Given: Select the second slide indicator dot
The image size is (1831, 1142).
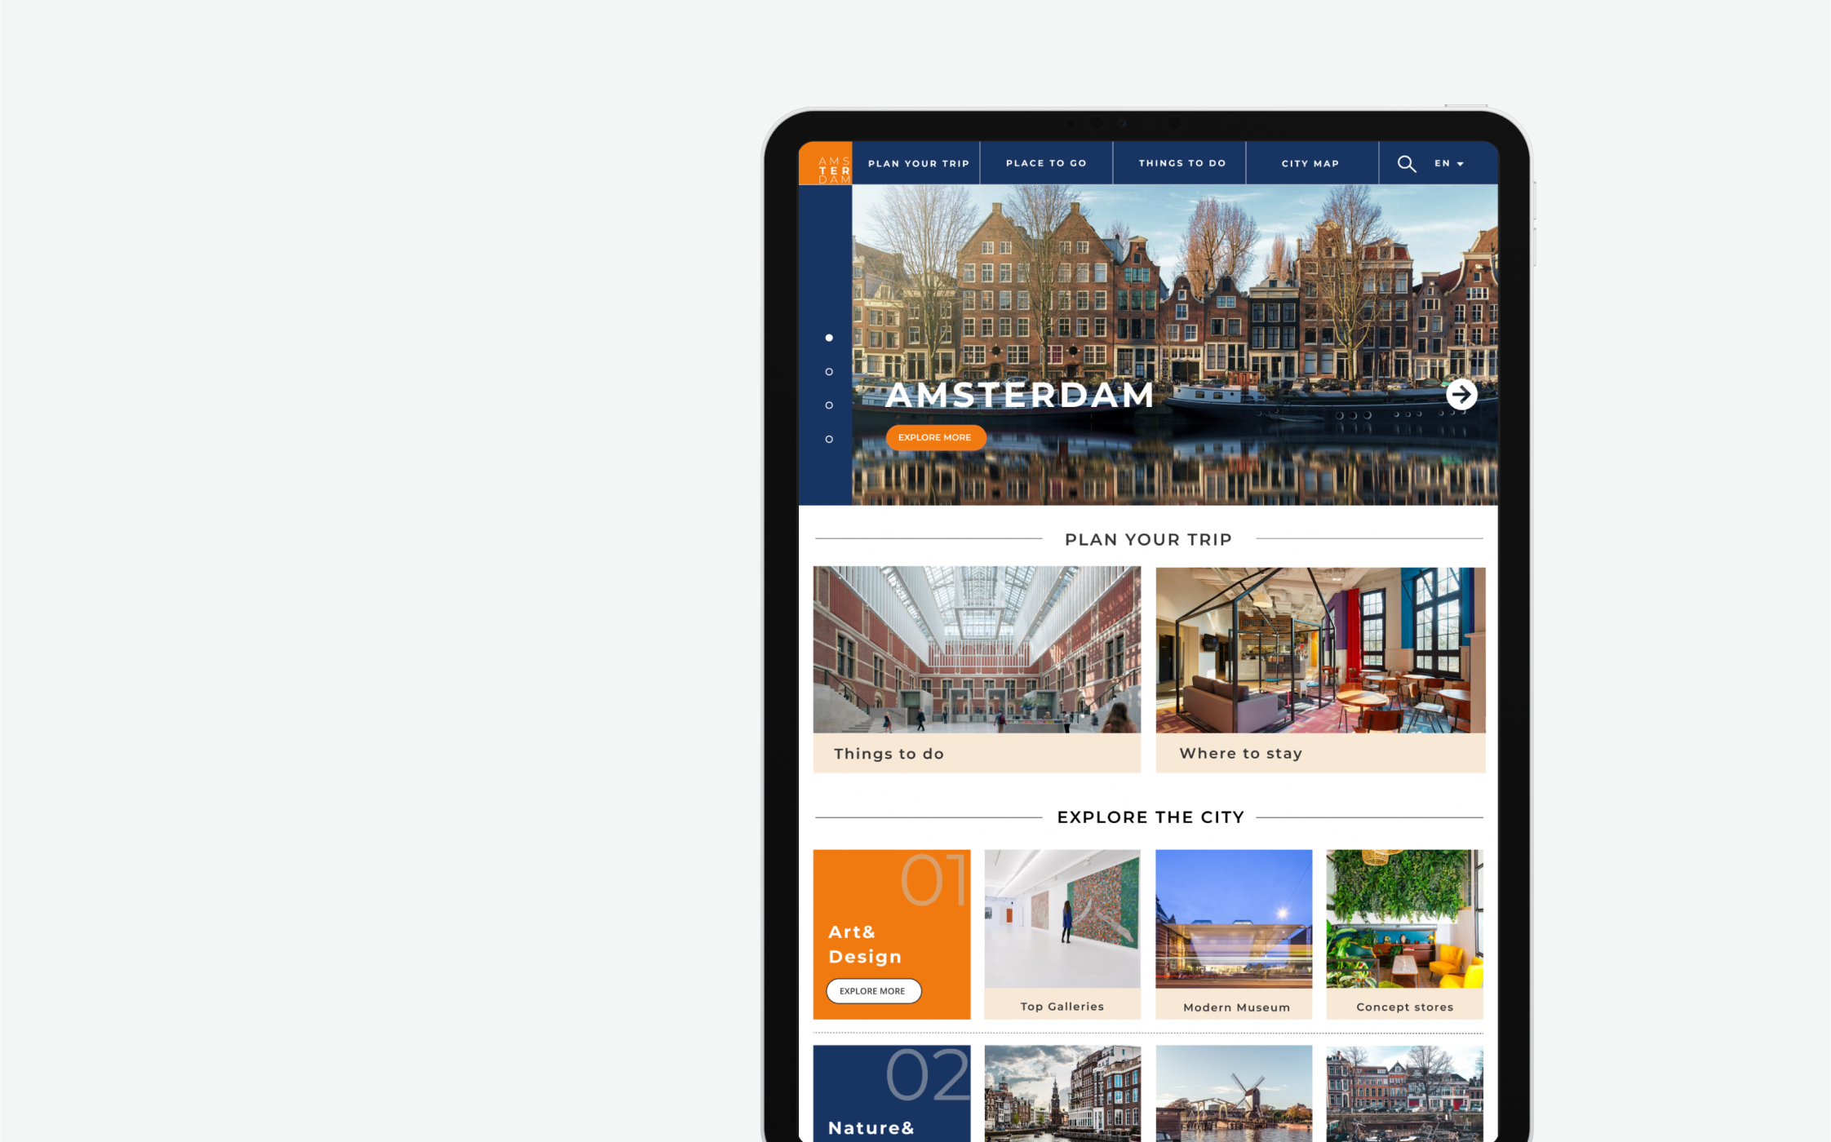Looking at the screenshot, I should tap(829, 372).
